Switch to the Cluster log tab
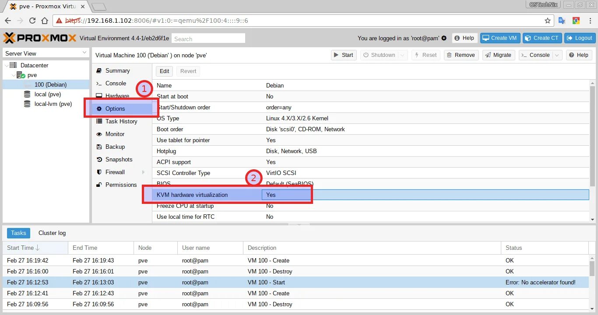 [52, 233]
